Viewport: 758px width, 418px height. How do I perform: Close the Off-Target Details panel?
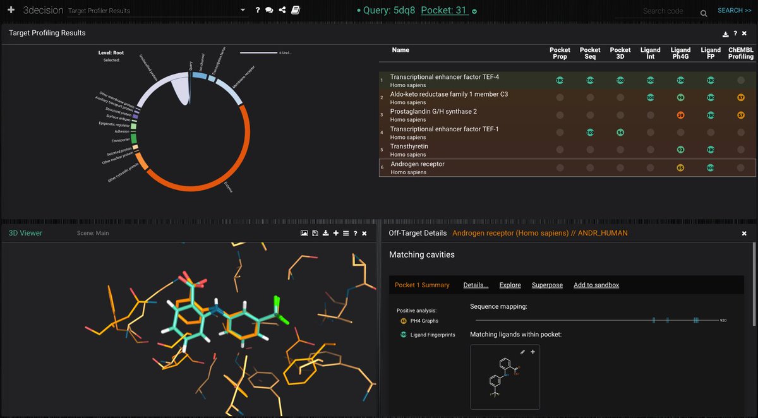point(744,234)
